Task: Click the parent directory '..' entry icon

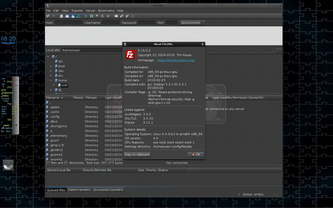Action: [x=47, y=103]
